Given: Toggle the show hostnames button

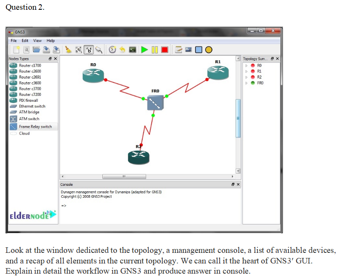Looking at the screenshot, I should click(x=89, y=50).
